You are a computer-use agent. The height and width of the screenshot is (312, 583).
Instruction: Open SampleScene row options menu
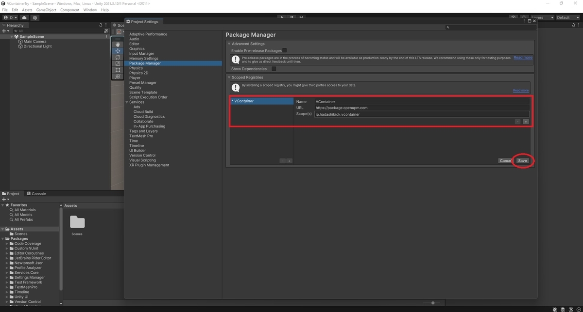click(x=106, y=36)
